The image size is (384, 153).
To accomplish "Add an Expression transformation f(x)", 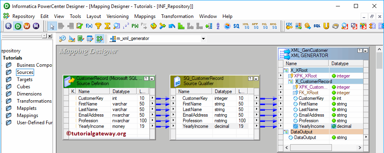I will [89, 26].
